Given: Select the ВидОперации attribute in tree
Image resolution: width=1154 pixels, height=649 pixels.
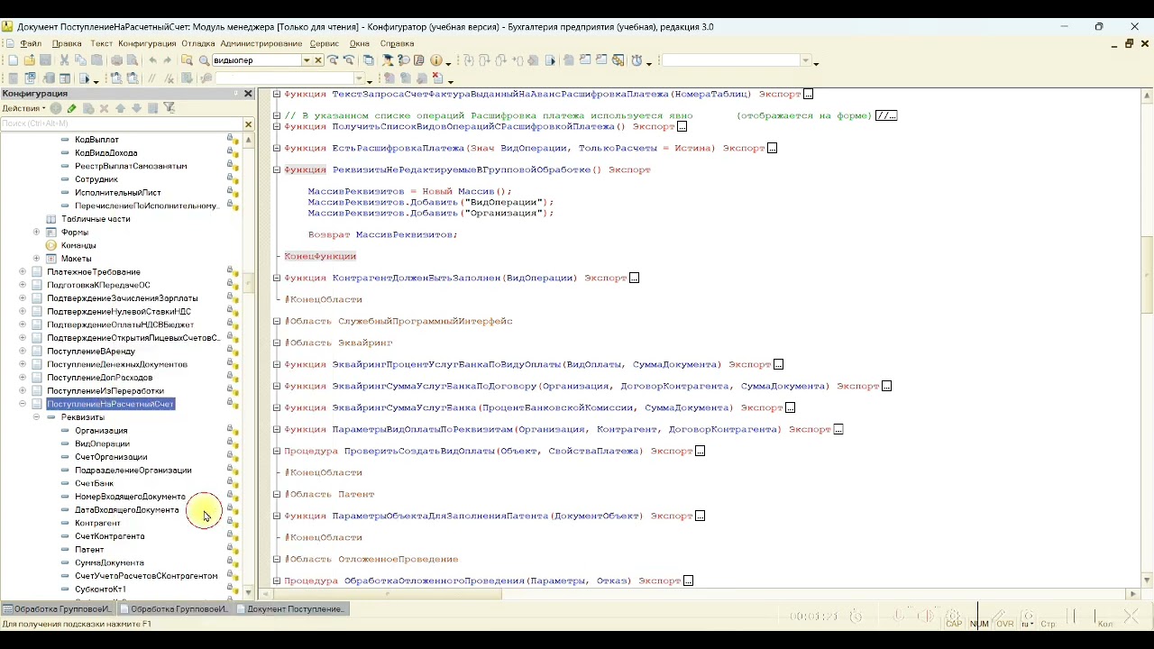Looking at the screenshot, I should click(x=102, y=443).
